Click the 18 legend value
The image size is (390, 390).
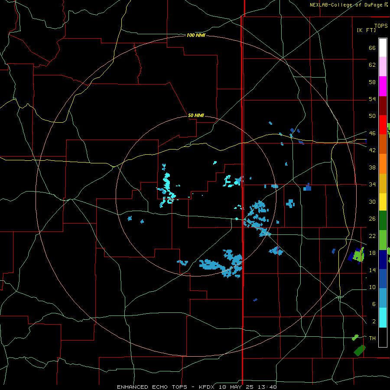tap(372, 253)
